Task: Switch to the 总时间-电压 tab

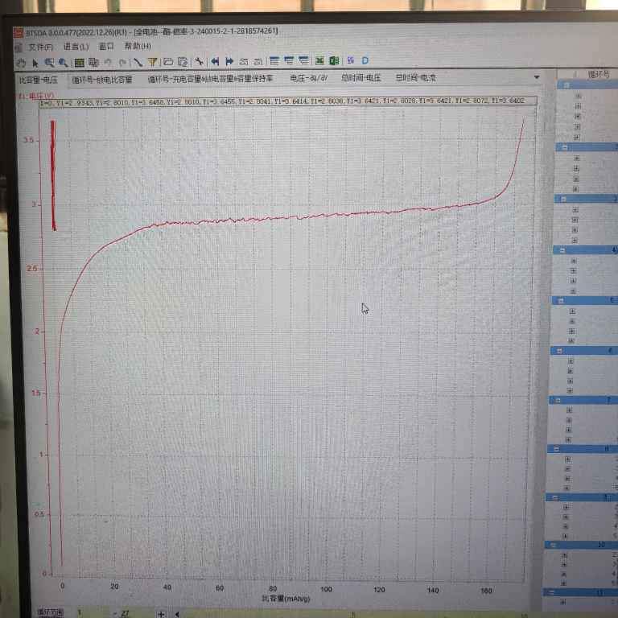Action: click(x=360, y=78)
